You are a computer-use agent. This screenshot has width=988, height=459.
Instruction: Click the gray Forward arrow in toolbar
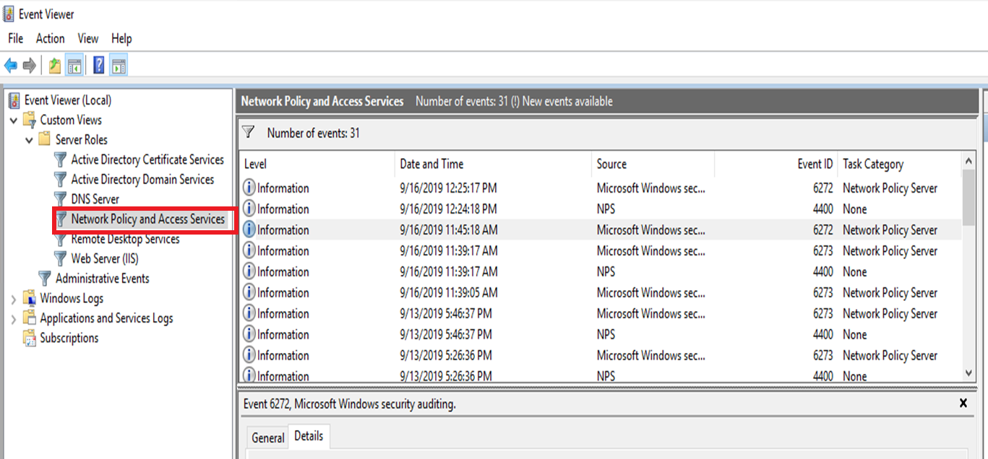click(30, 66)
